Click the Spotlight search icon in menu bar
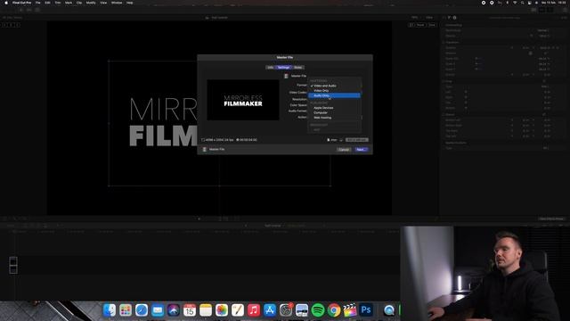 click(x=523, y=3)
